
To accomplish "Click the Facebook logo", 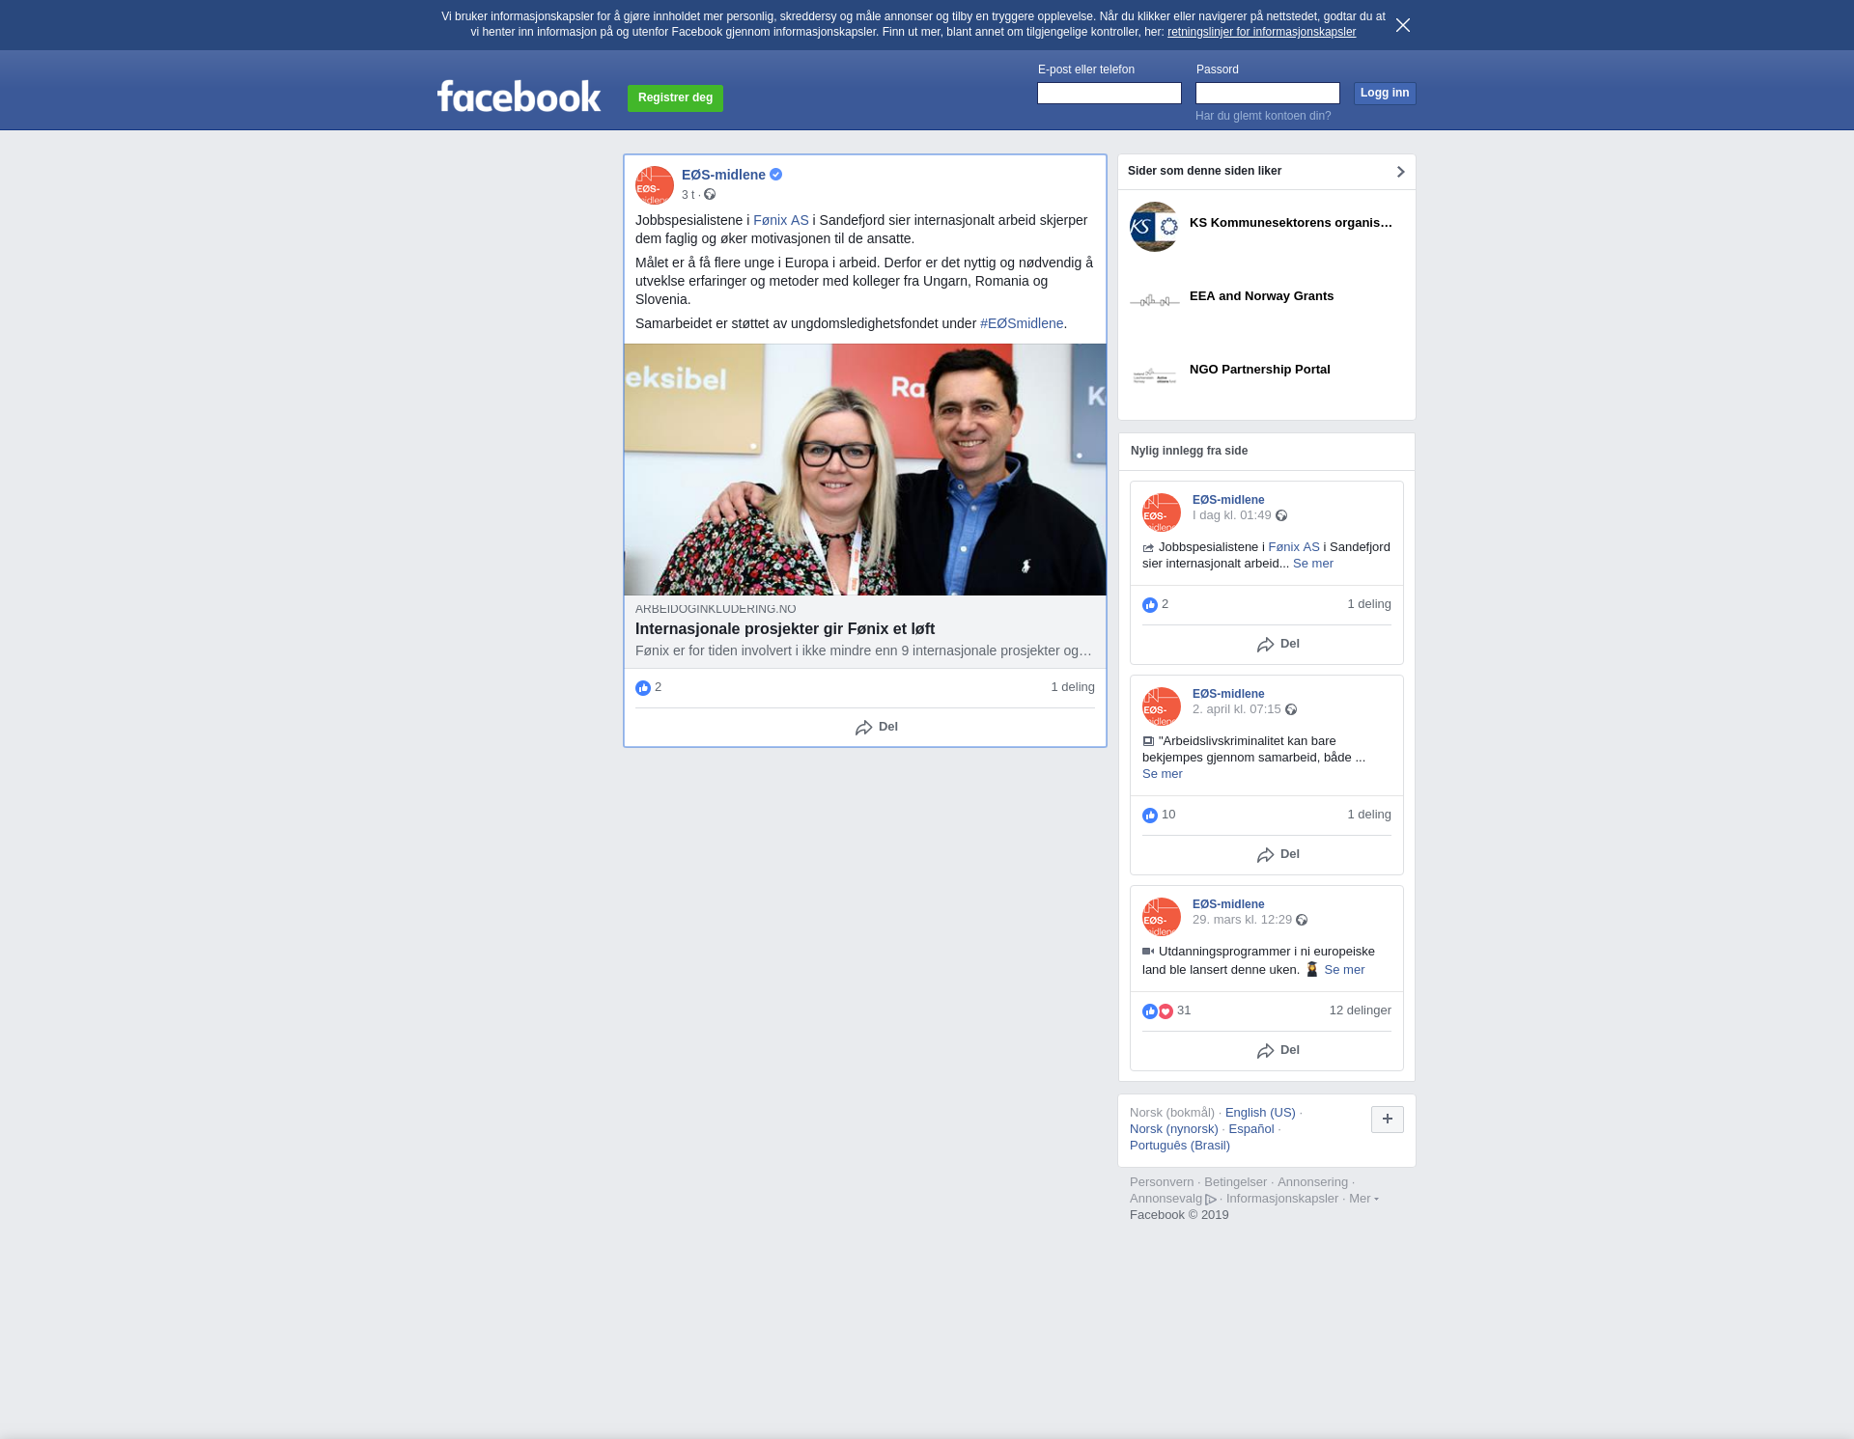I will [x=519, y=97].
